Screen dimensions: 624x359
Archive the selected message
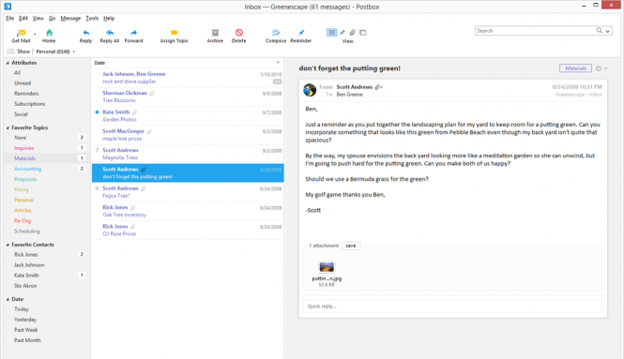215,36
